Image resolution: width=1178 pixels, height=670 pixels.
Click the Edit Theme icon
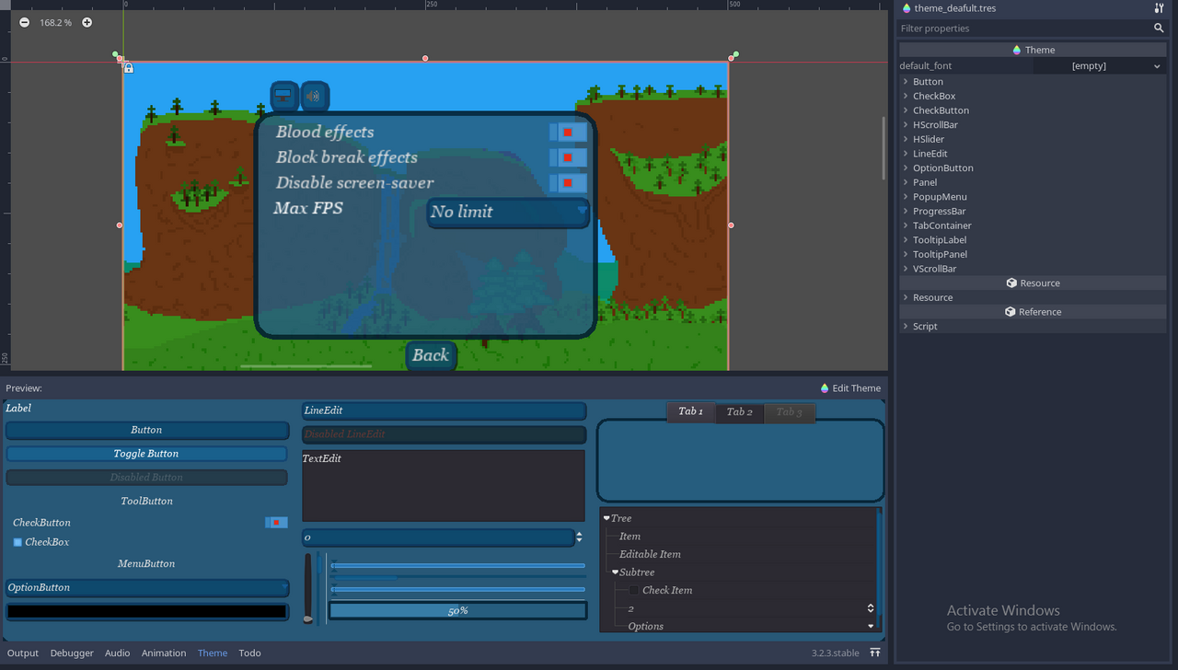click(x=825, y=388)
